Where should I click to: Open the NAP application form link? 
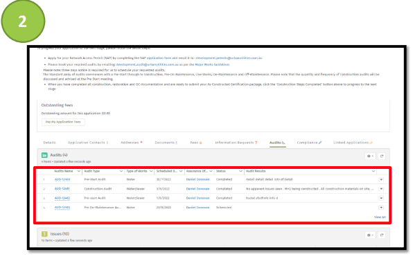(159, 58)
